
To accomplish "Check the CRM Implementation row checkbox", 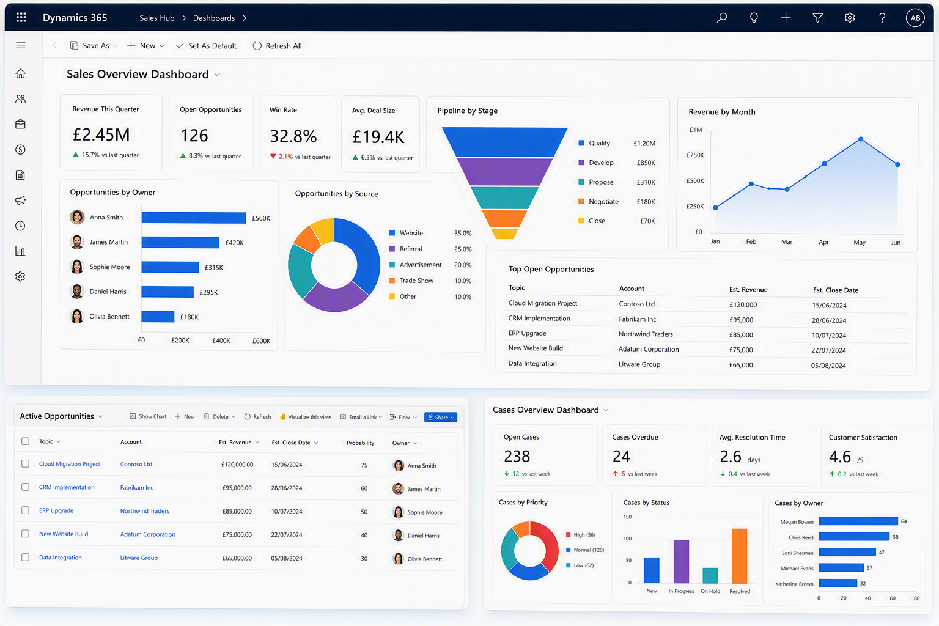I will coord(25,487).
